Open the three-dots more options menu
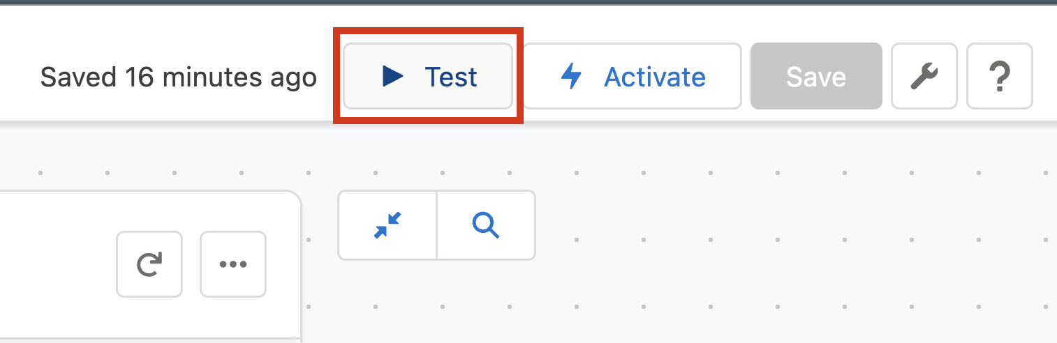The image size is (1057, 343). (x=233, y=264)
